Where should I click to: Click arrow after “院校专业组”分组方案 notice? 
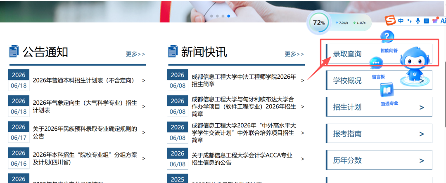pyautogui.click(x=144, y=159)
